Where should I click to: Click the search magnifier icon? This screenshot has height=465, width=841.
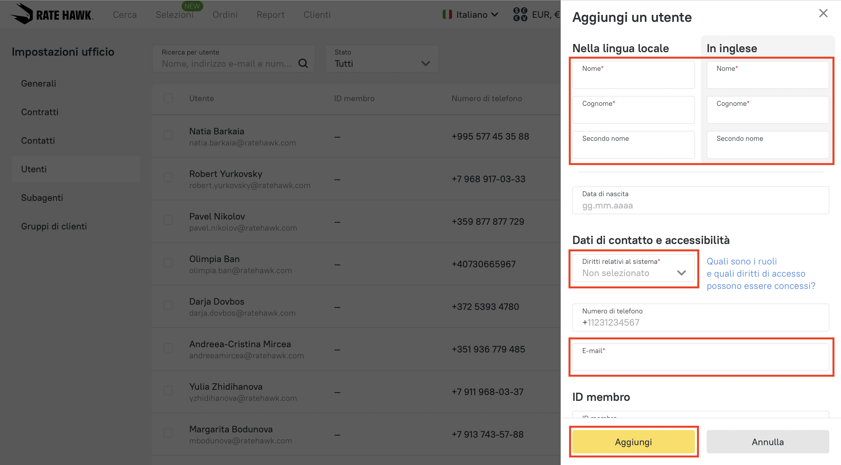tap(303, 63)
